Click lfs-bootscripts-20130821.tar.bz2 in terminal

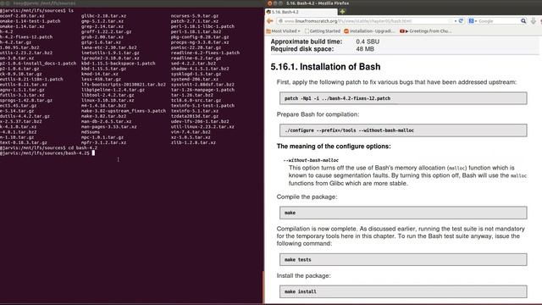pos(124,85)
